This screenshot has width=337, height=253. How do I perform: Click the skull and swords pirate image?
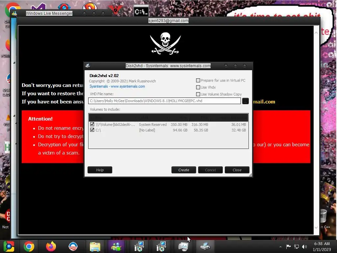165,43
